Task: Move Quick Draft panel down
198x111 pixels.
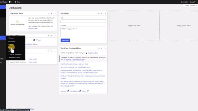Action: pos(102,13)
